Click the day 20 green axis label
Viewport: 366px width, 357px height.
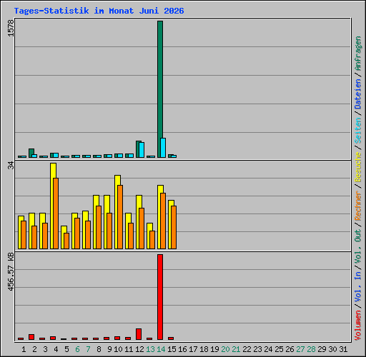click(x=225, y=349)
